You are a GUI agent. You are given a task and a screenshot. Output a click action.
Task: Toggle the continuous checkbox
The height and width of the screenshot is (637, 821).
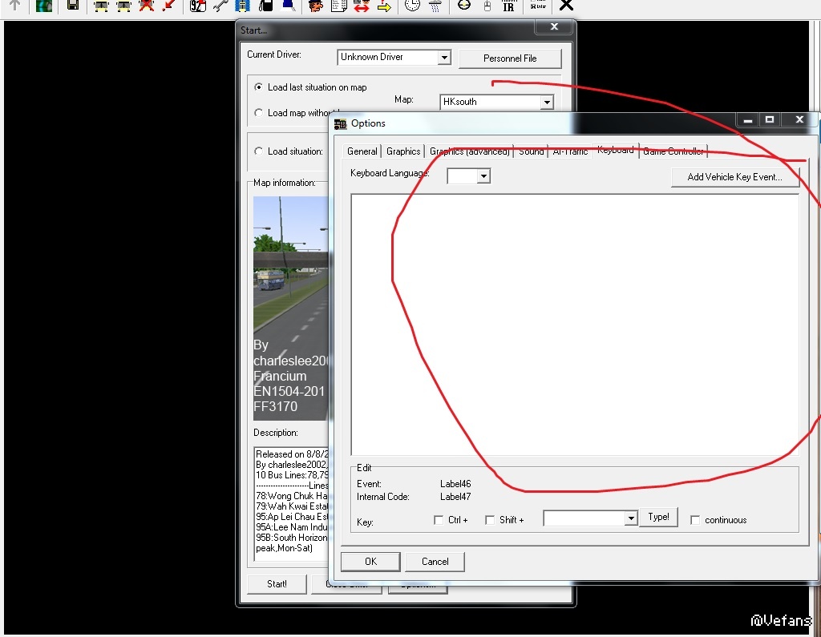695,520
